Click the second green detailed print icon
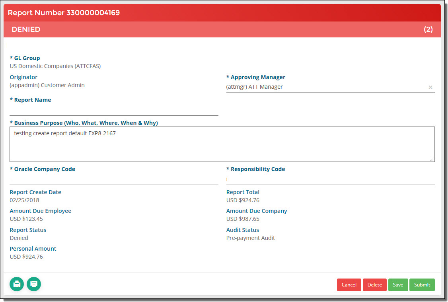The image size is (448, 302). 34,284
